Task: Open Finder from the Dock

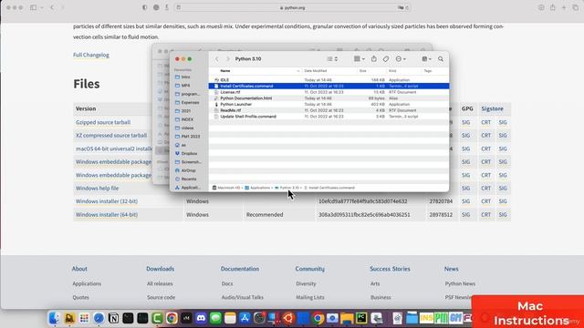Action: click(55, 318)
